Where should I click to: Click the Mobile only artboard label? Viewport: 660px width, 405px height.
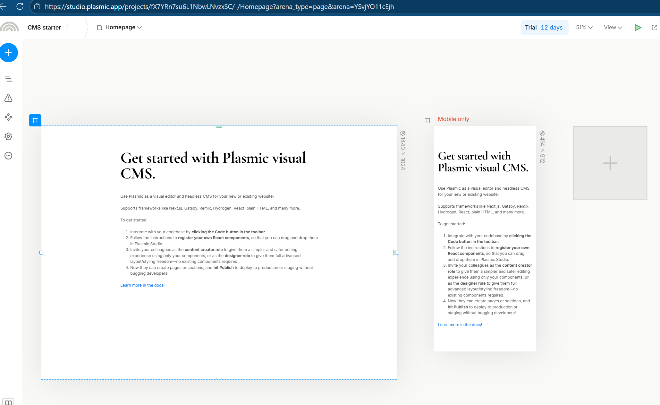pos(453,119)
